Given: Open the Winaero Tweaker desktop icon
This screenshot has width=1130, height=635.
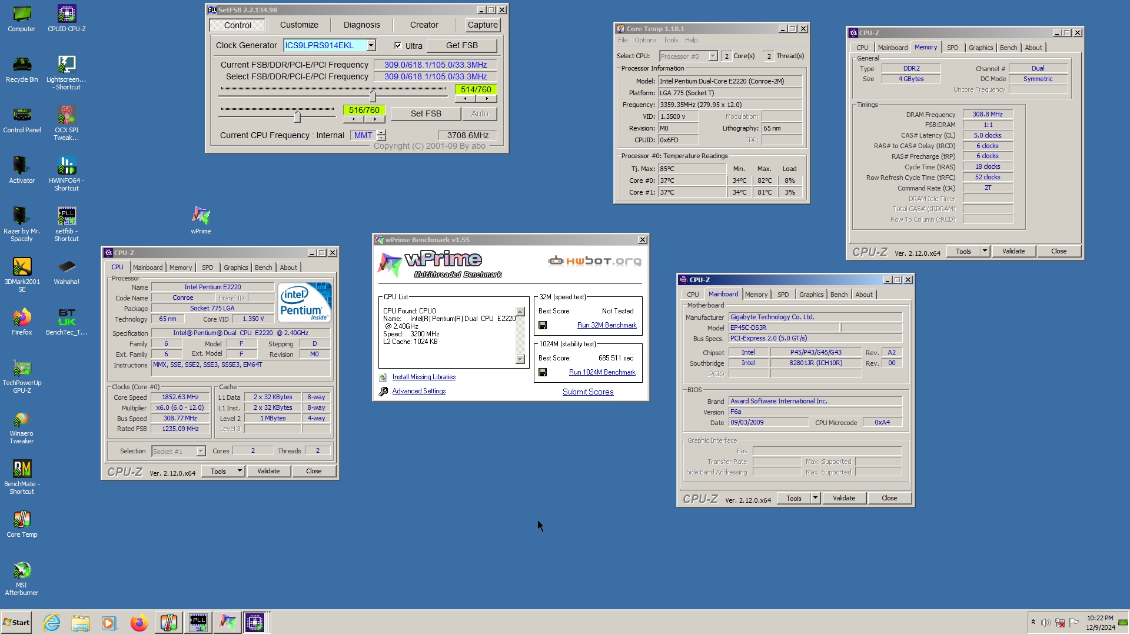Looking at the screenshot, I should pyautogui.click(x=22, y=426).
